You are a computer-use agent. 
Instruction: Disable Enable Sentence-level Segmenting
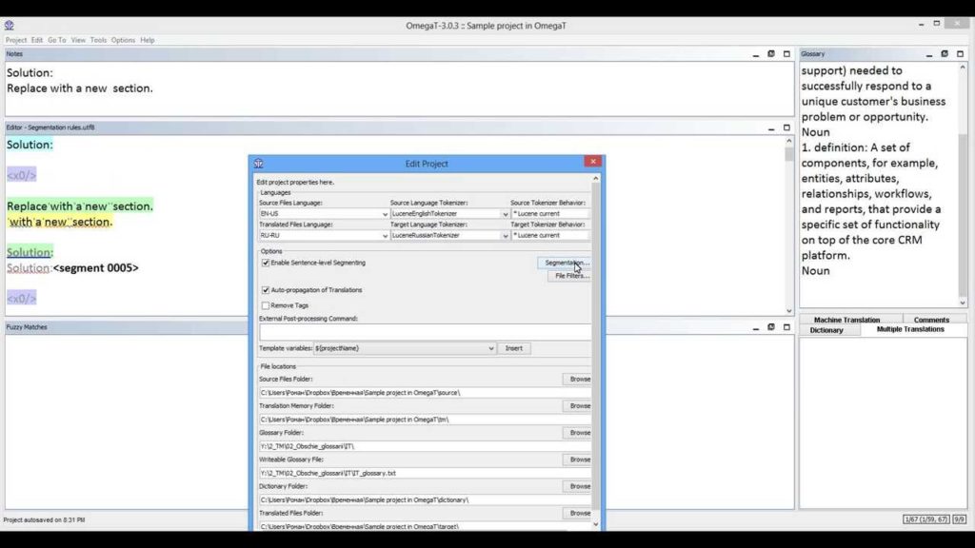click(265, 263)
